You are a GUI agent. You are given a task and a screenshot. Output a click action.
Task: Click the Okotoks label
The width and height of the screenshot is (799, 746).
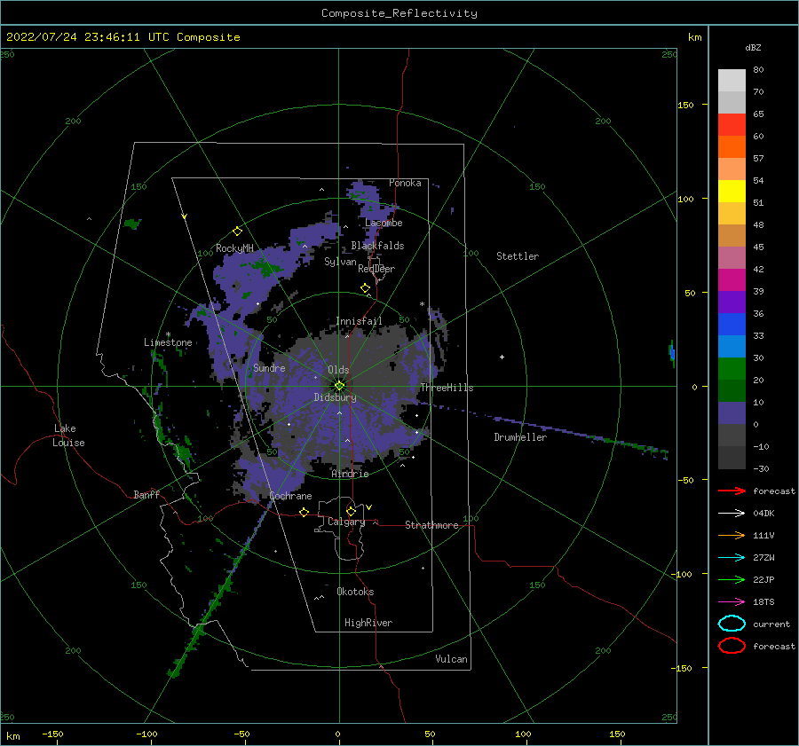pos(355,592)
